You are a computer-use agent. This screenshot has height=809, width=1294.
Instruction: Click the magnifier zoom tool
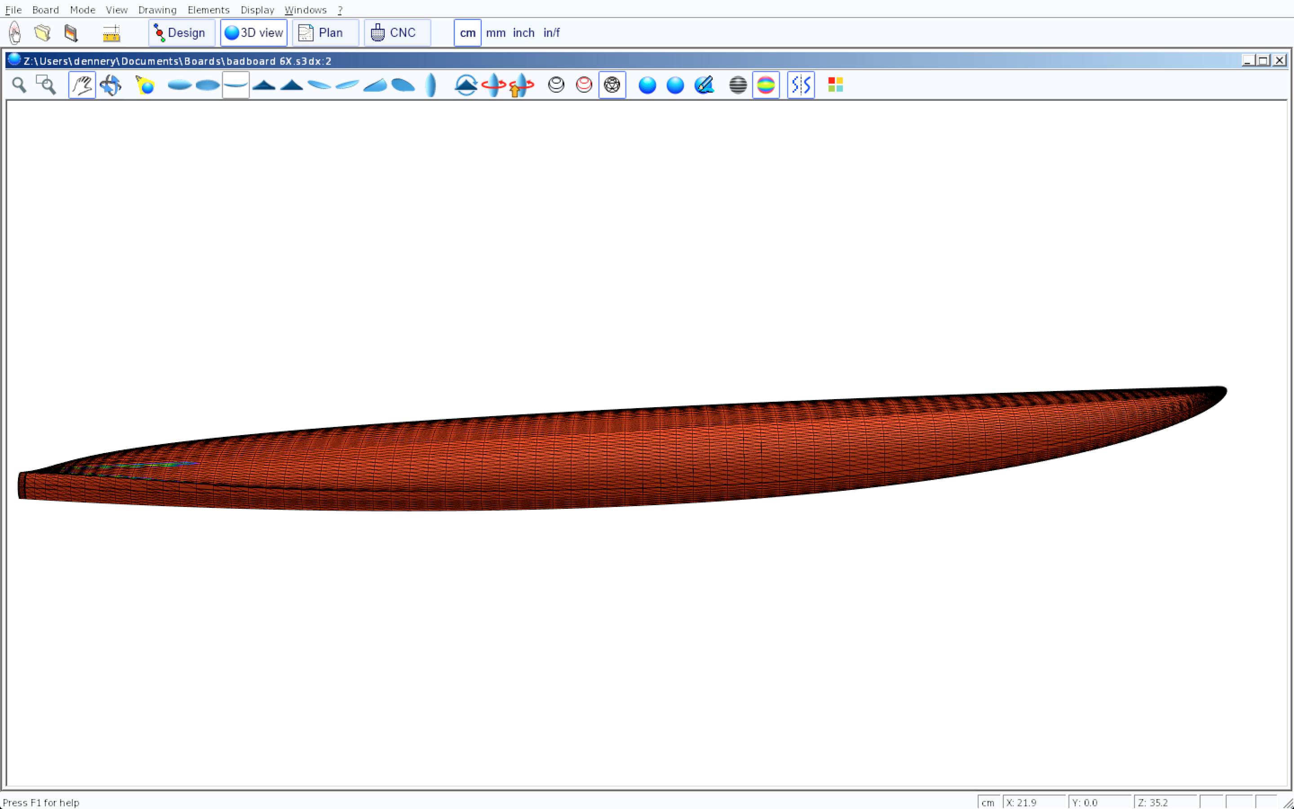coord(19,85)
